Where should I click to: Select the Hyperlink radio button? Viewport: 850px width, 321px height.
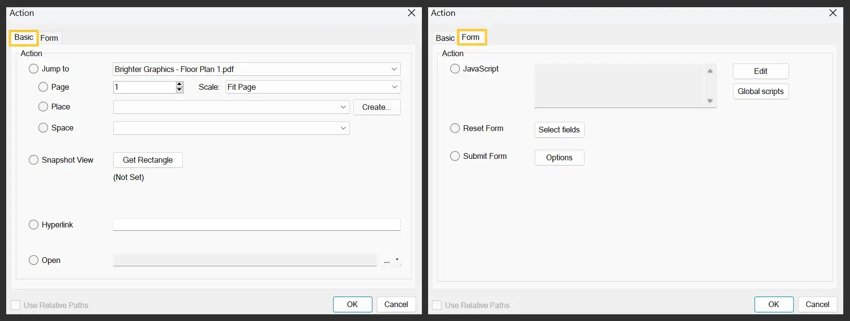coord(34,225)
